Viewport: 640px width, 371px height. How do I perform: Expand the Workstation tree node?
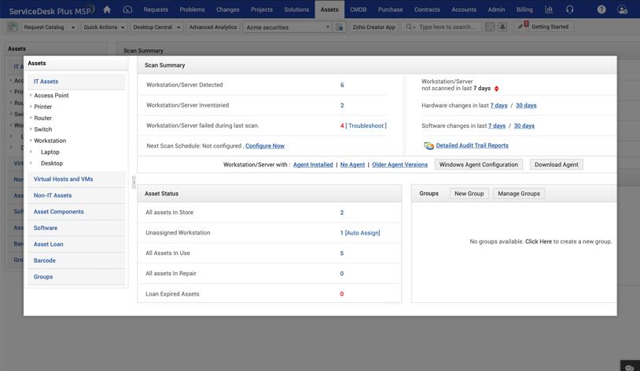click(x=31, y=140)
